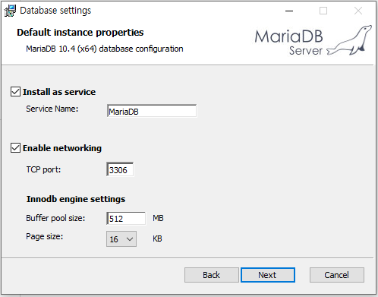
Task: Open the Page size dropdown
Action: [x=121, y=239]
